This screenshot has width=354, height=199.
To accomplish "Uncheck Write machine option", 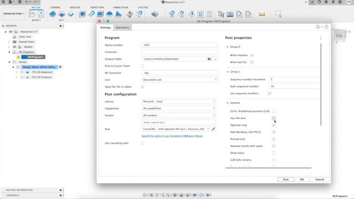I will tap(252, 55).
